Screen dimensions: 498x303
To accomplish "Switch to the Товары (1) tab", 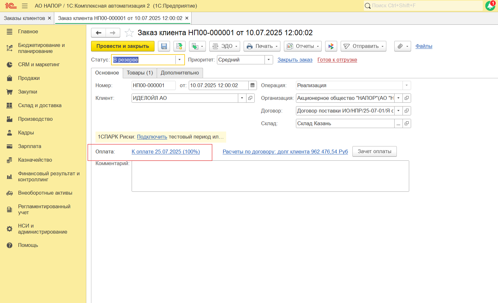I will click(140, 73).
